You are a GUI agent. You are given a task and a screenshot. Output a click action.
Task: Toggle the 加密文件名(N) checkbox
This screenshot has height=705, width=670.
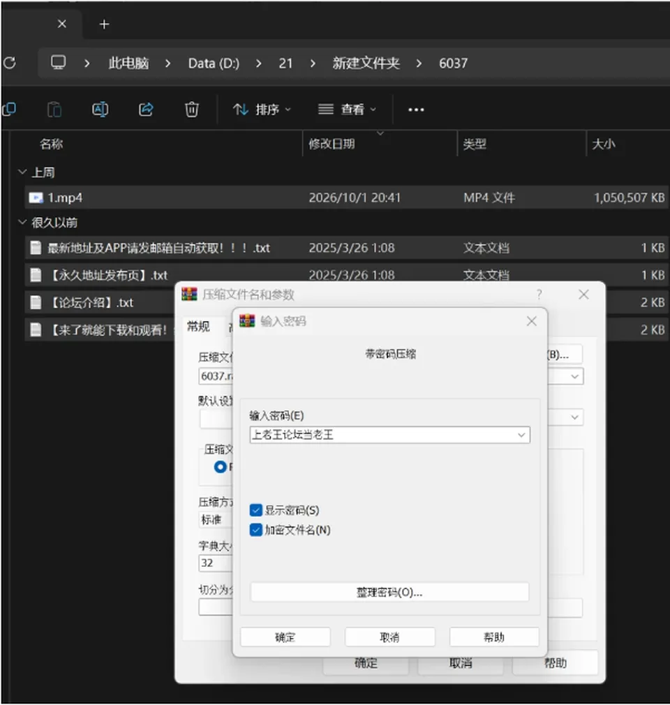click(x=256, y=530)
